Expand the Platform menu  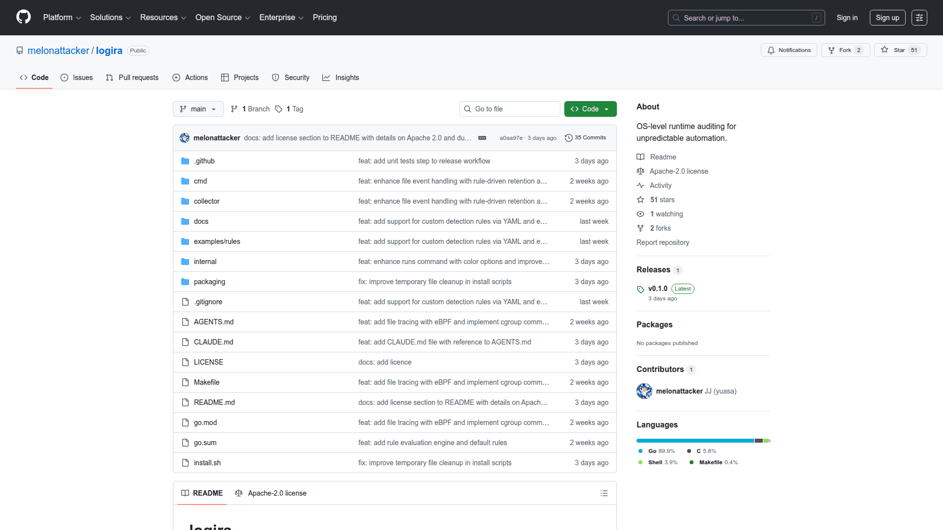coord(62,18)
